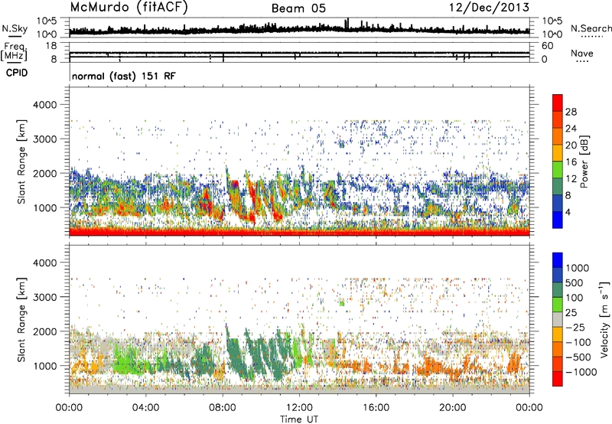This screenshot has height=424, width=612.
Task: Click the 12/Dec/2013 date label
Action: [x=489, y=8]
